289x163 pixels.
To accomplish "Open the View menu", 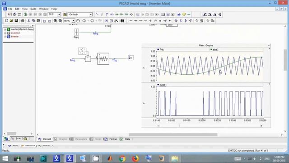I will [x=25, y=9].
